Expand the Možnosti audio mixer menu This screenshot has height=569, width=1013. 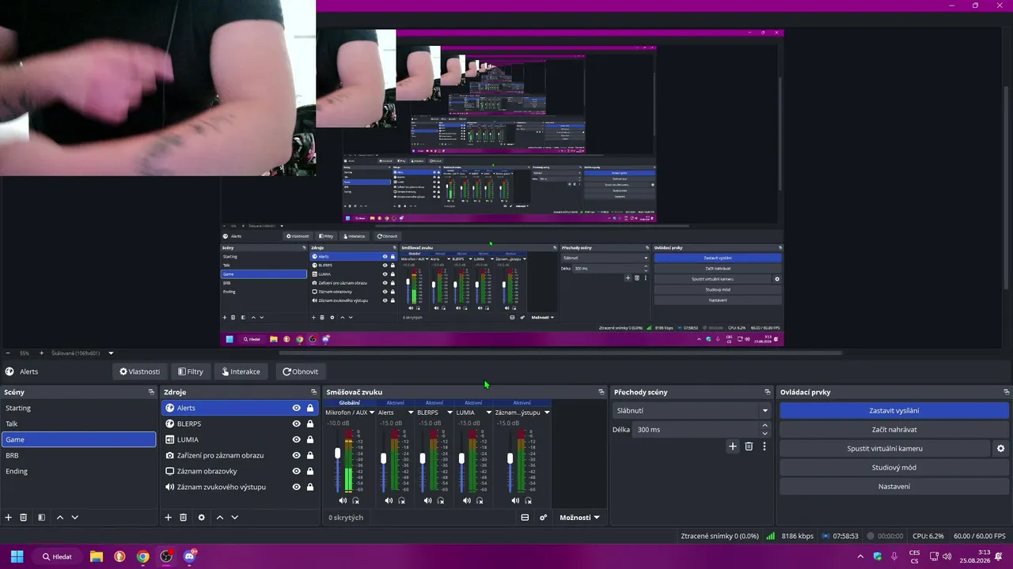[x=579, y=518]
